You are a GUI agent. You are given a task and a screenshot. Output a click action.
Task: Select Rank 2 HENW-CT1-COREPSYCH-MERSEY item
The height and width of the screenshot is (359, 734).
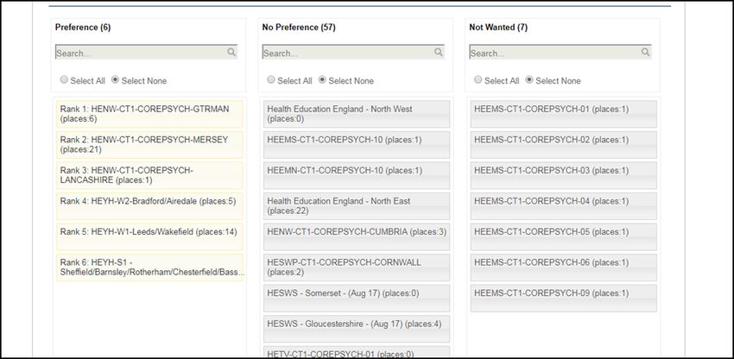click(x=149, y=145)
